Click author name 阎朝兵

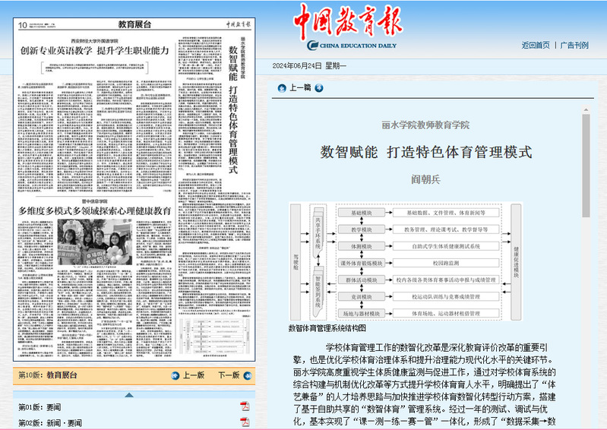[x=426, y=179]
